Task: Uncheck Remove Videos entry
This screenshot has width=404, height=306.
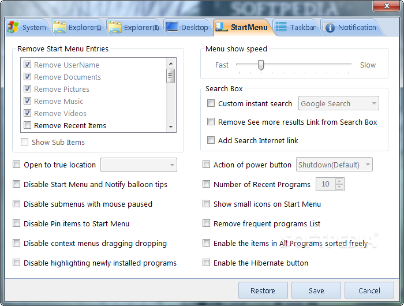Action: [27, 113]
